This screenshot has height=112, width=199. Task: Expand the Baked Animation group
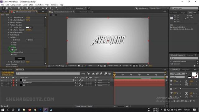click(9, 32)
